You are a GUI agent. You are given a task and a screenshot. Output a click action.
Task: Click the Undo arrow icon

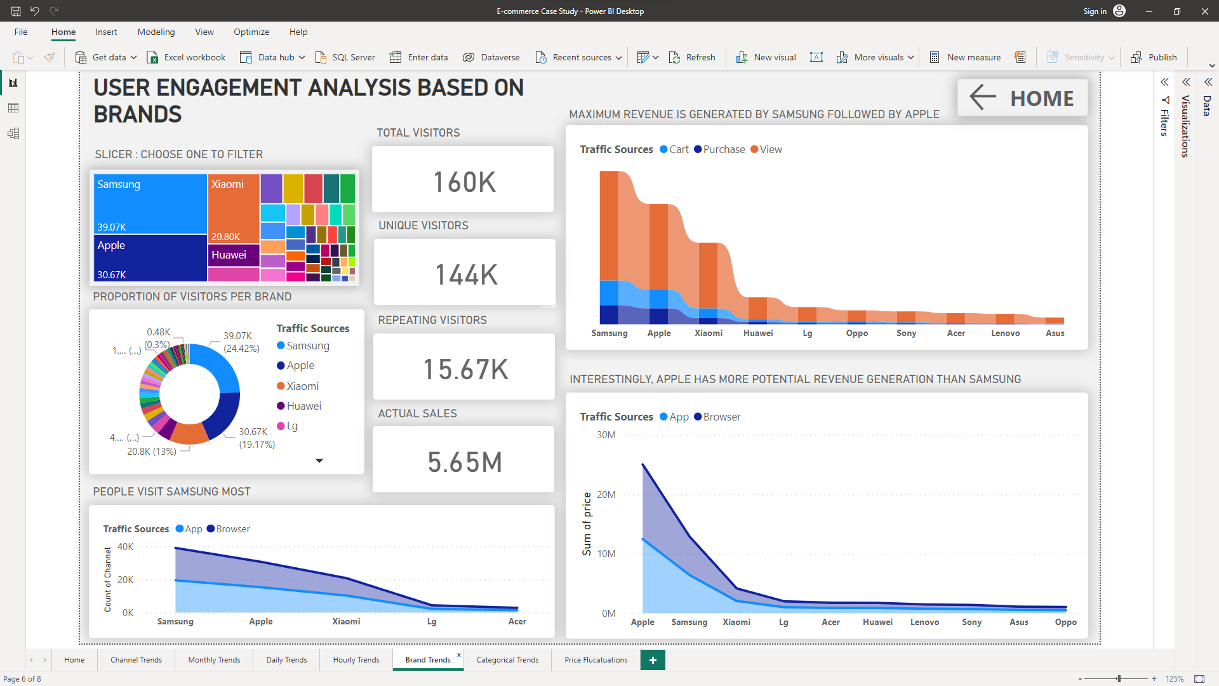35,11
